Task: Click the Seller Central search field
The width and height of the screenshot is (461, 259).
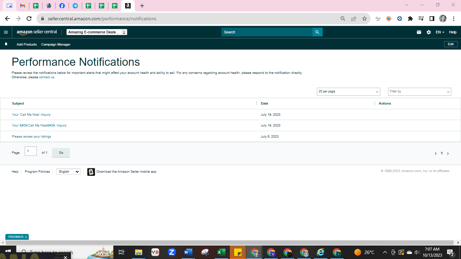Action: tap(267, 32)
